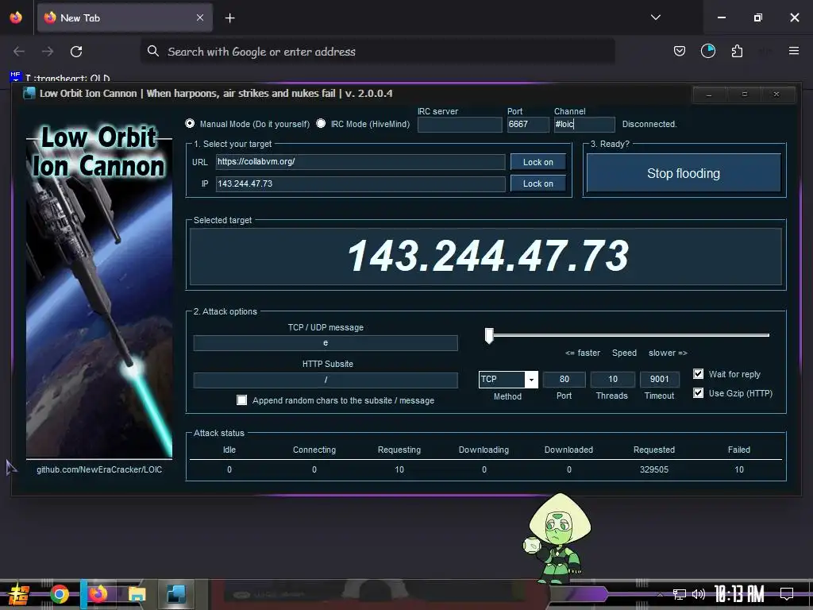Screen dimensions: 813x610
Task: Click the Requesting column header
Action: tap(399, 450)
